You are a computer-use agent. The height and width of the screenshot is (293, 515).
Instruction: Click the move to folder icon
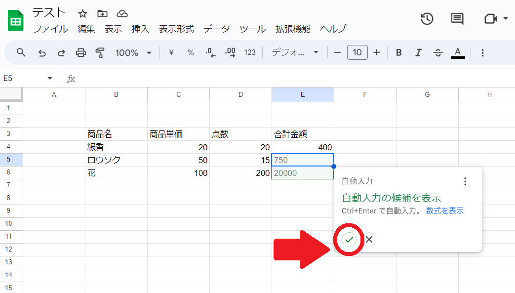[x=103, y=13]
